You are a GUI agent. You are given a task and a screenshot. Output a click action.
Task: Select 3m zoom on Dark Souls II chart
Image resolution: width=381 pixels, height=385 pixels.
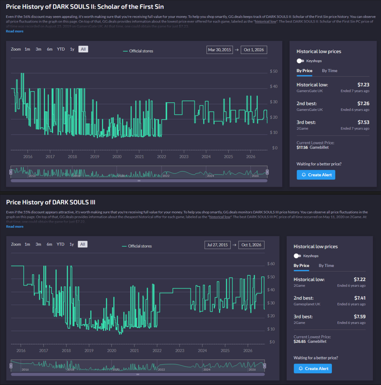click(39, 49)
